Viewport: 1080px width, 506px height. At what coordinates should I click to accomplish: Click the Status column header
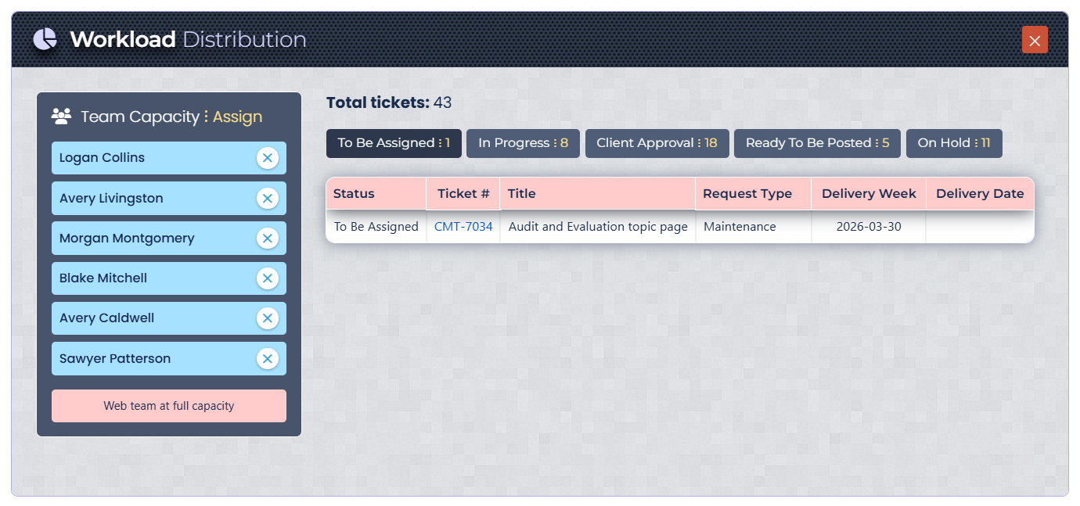[x=354, y=194]
